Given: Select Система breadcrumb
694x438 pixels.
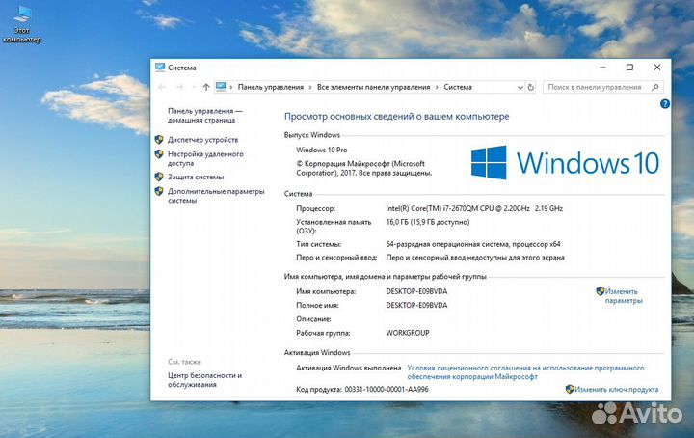Looking at the screenshot, I should point(458,87).
